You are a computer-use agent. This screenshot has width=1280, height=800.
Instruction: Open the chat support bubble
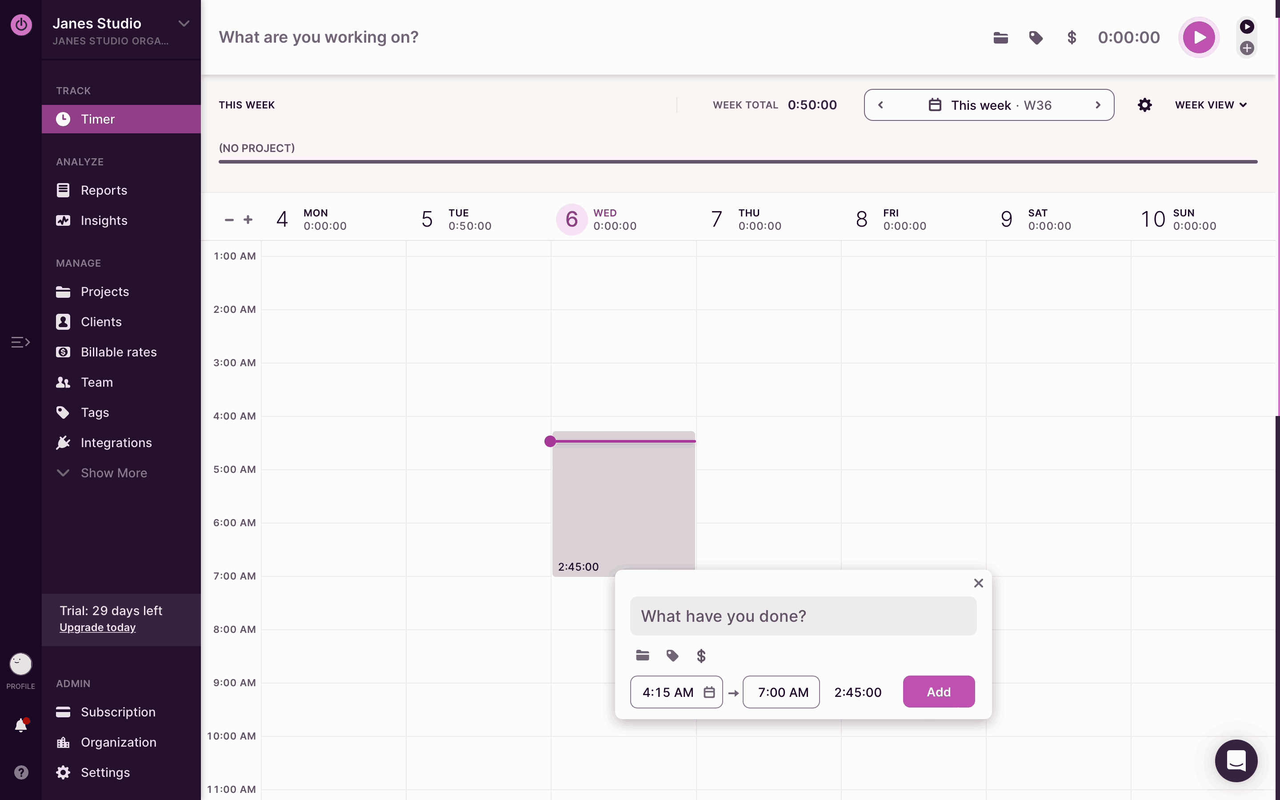pos(1236,761)
